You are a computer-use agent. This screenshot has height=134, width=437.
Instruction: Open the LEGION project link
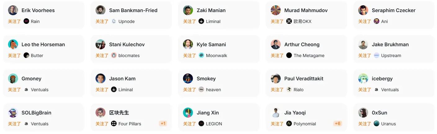(x=214, y=124)
